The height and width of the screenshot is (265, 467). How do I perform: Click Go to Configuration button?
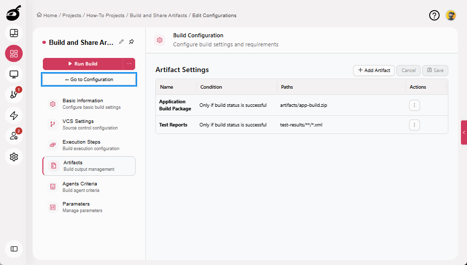pos(89,80)
